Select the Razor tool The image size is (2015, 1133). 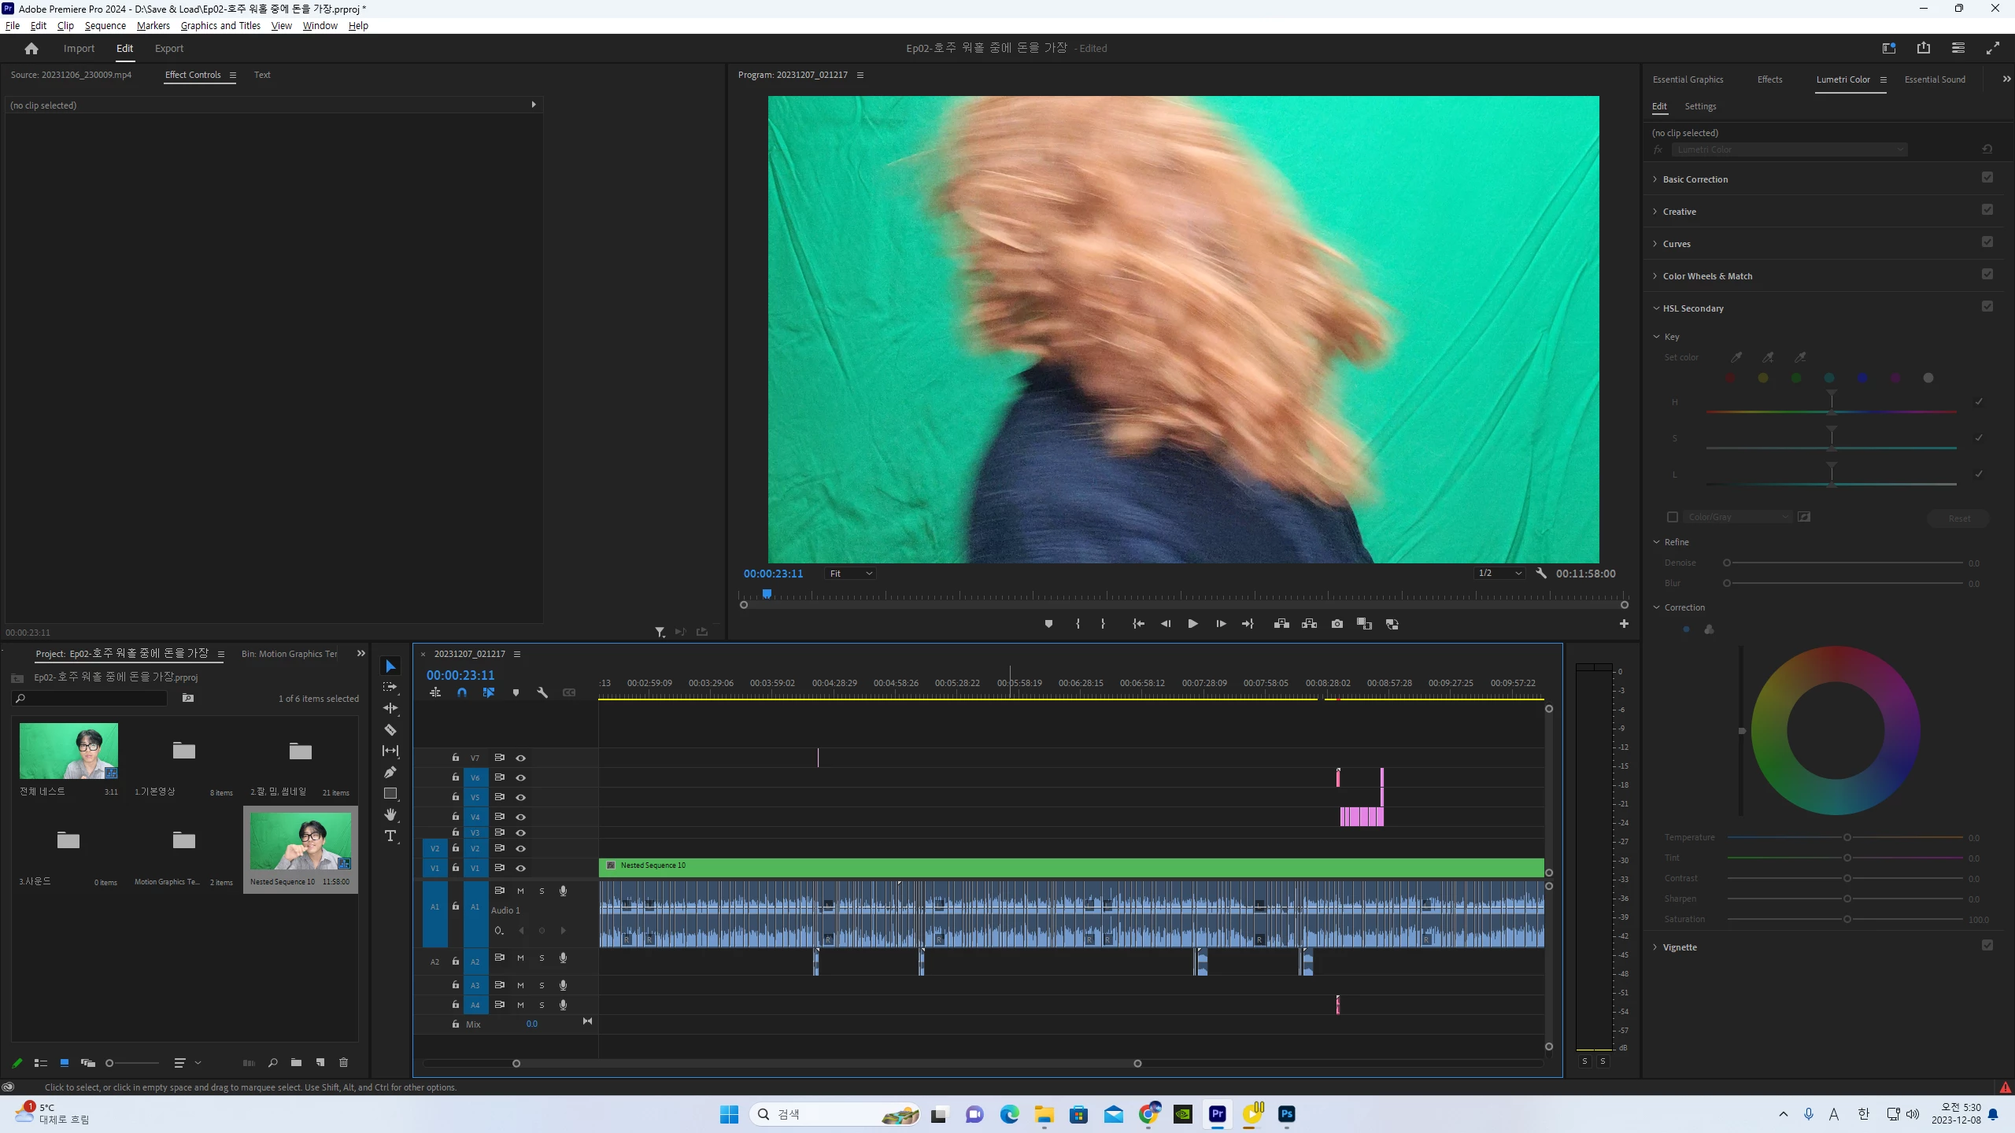[390, 729]
